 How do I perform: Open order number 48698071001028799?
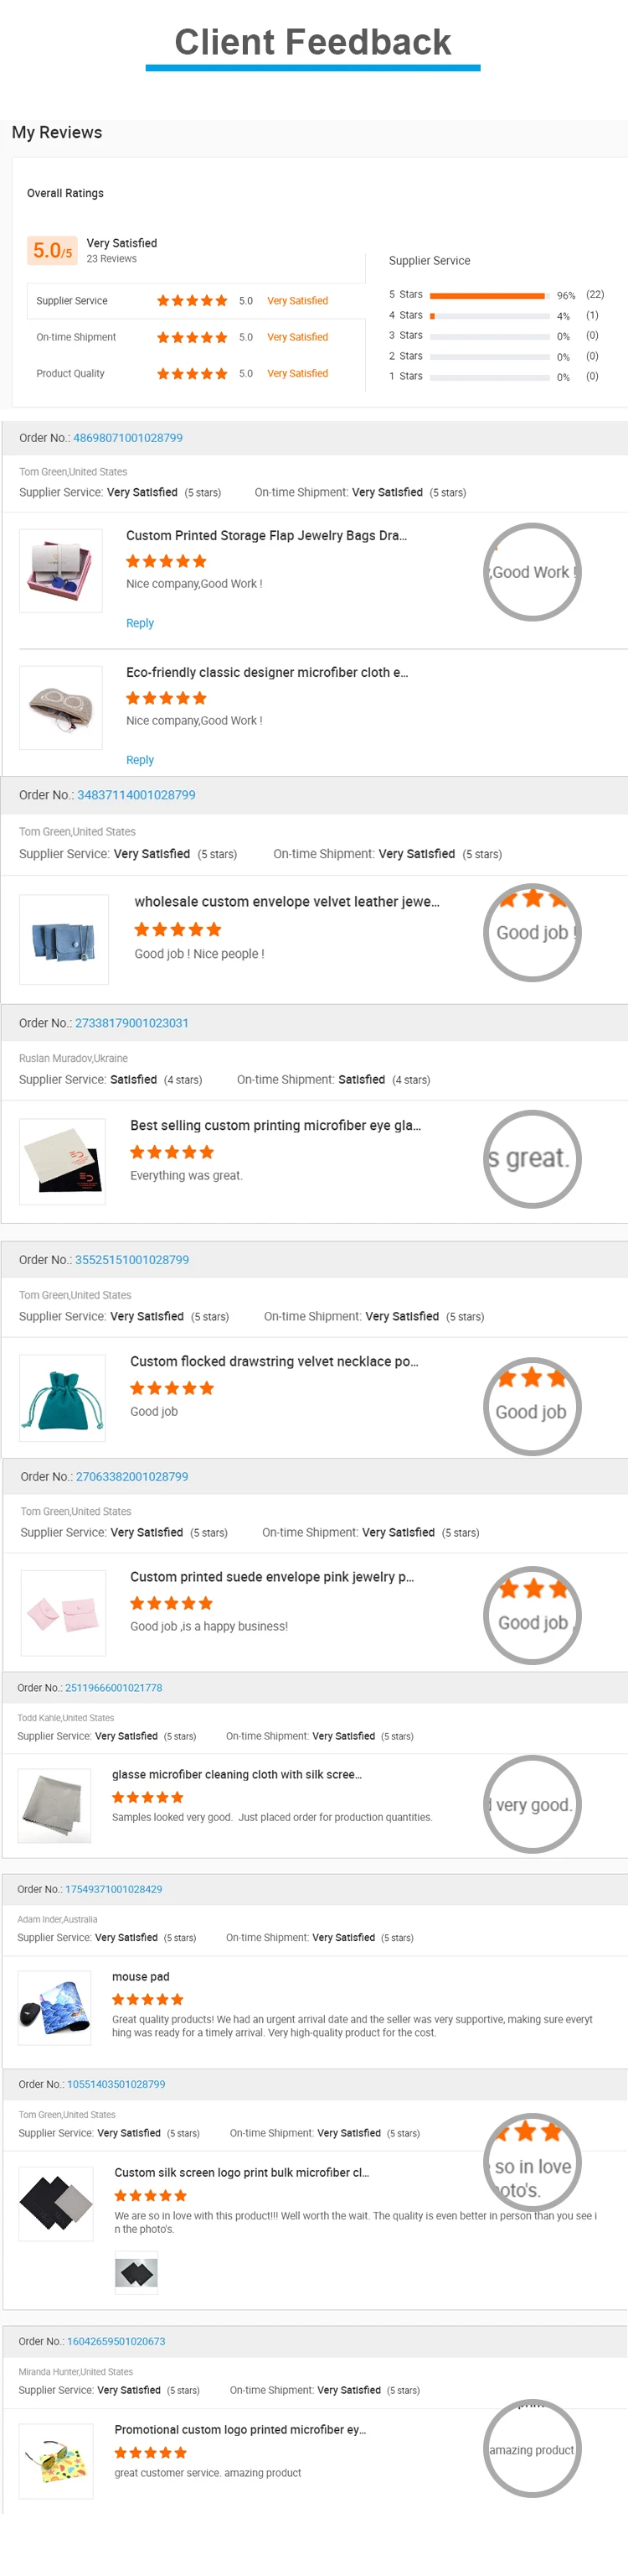(126, 438)
